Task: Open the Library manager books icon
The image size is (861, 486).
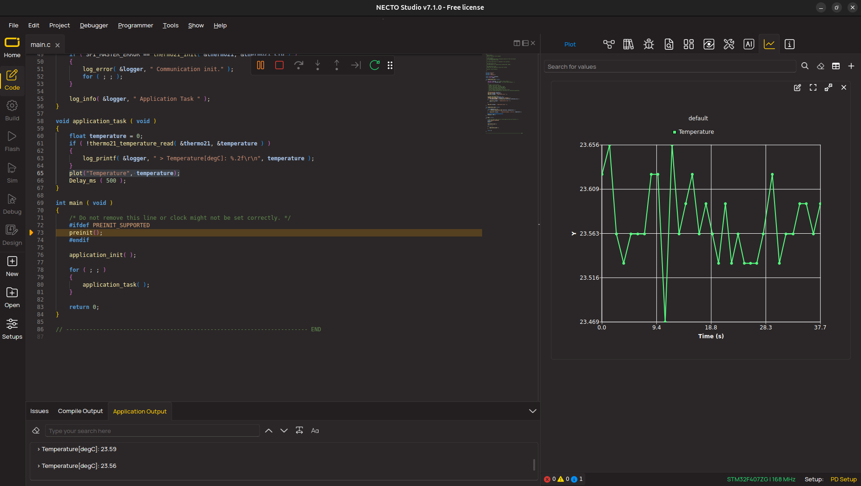Action: click(x=629, y=44)
